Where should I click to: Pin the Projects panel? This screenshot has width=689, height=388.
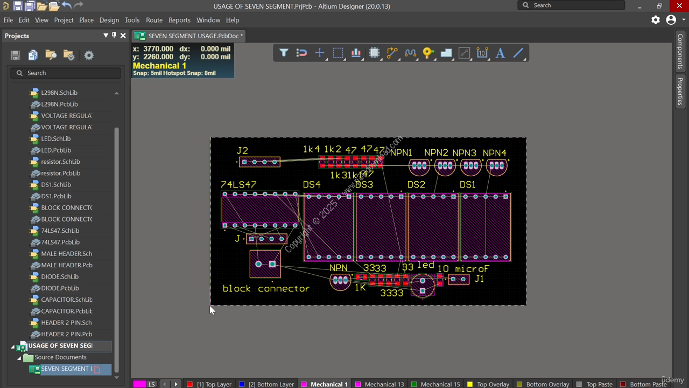tap(114, 36)
